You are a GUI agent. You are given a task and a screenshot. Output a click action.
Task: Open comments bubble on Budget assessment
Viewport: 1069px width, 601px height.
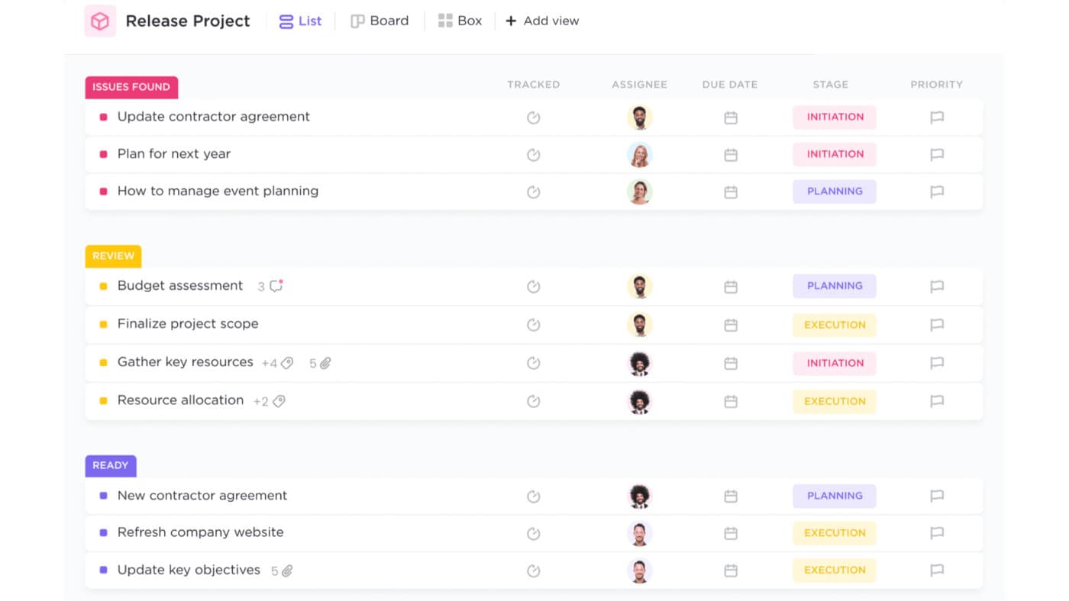click(276, 286)
